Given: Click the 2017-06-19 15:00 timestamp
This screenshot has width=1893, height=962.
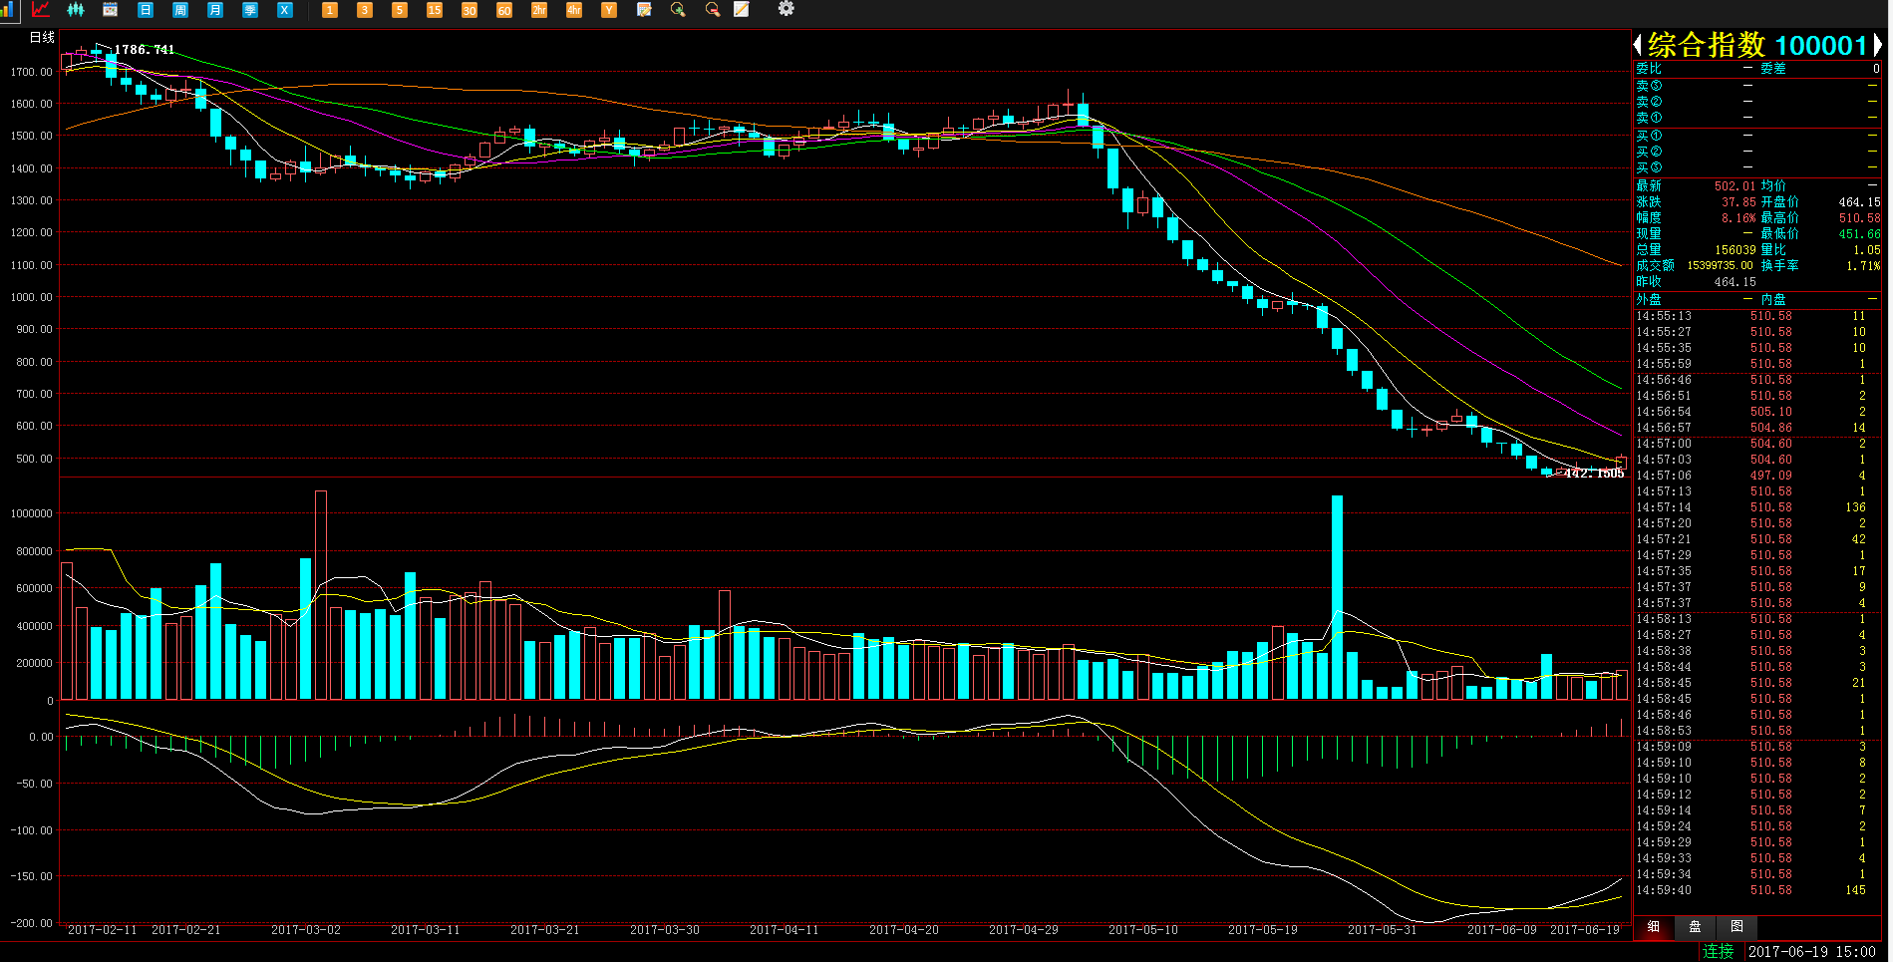Looking at the screenshot, I should pos(1812,952).
